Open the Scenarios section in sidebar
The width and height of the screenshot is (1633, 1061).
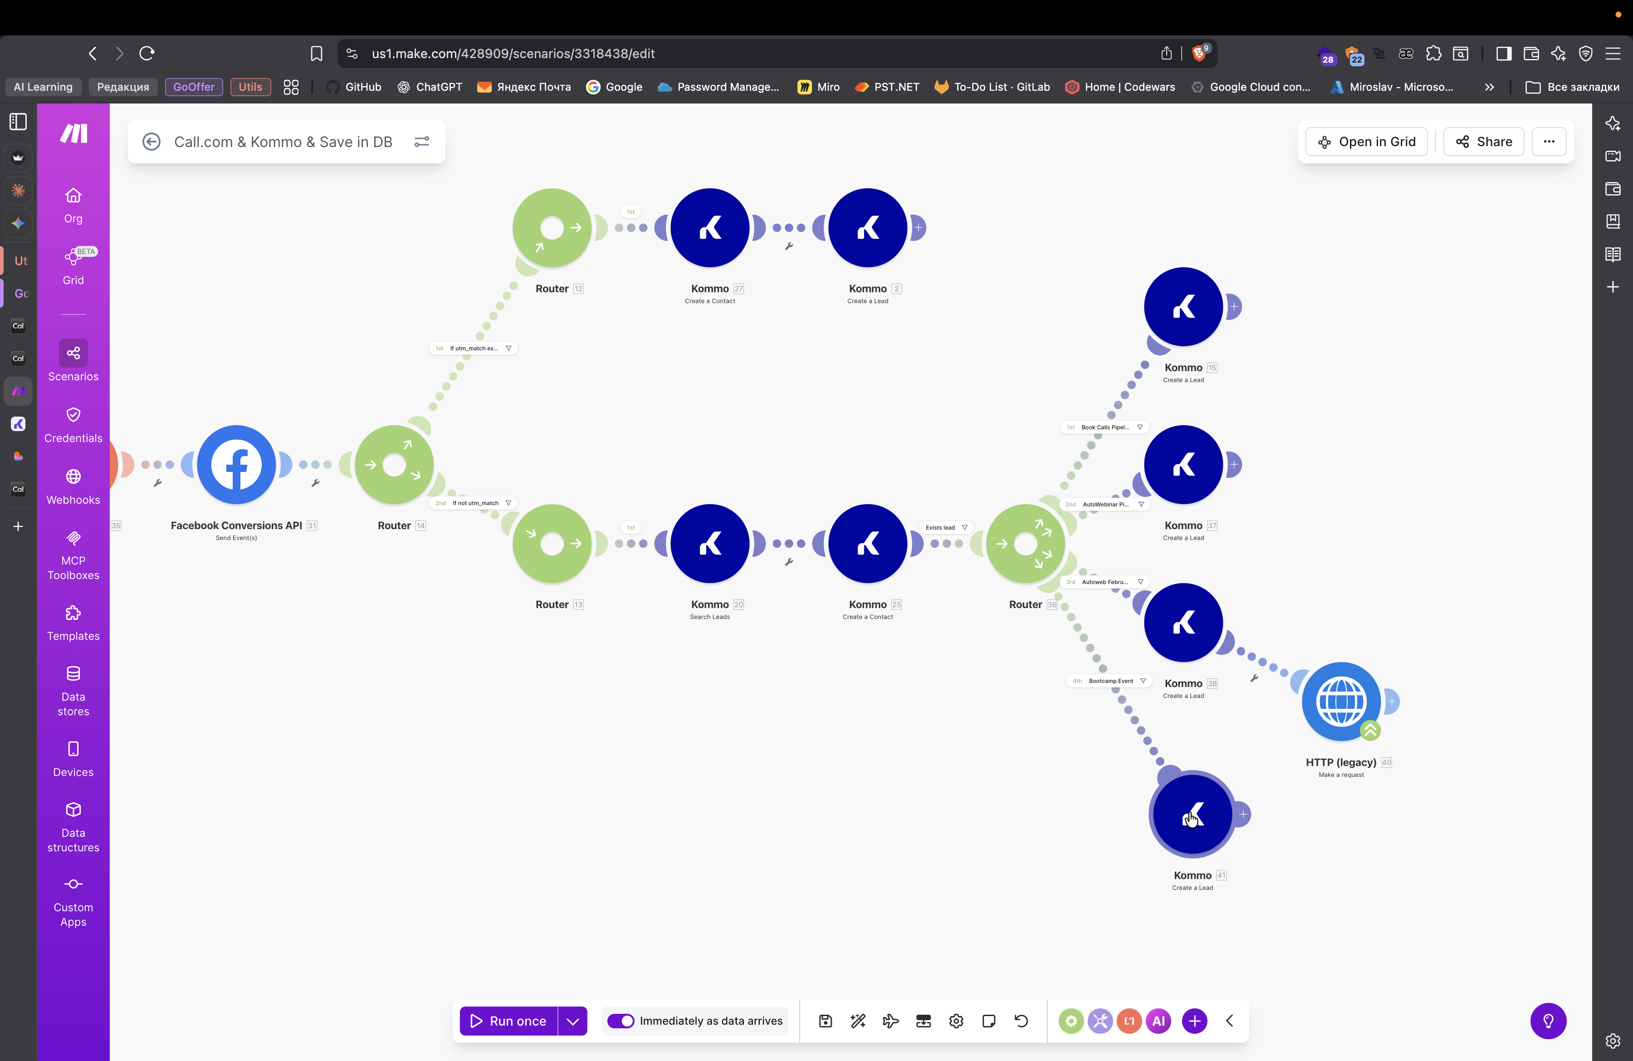click(73, 361)
